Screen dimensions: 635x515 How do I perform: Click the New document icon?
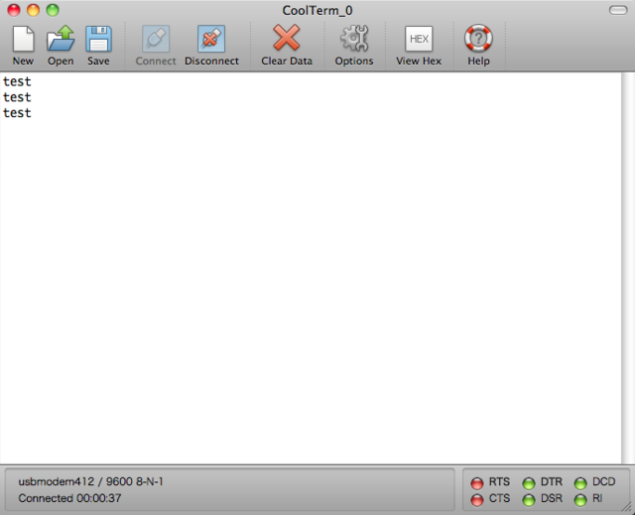(x=23, y=40)
